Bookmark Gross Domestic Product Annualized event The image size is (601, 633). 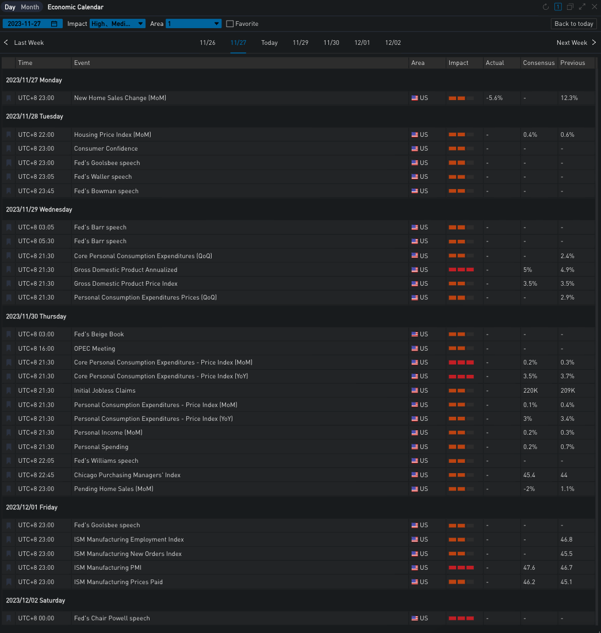pyautogui.click(x=9, y=270)
